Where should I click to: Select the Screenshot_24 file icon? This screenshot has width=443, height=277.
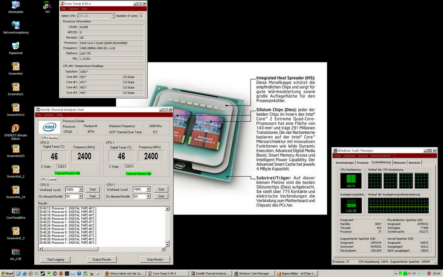pos(16,192)
